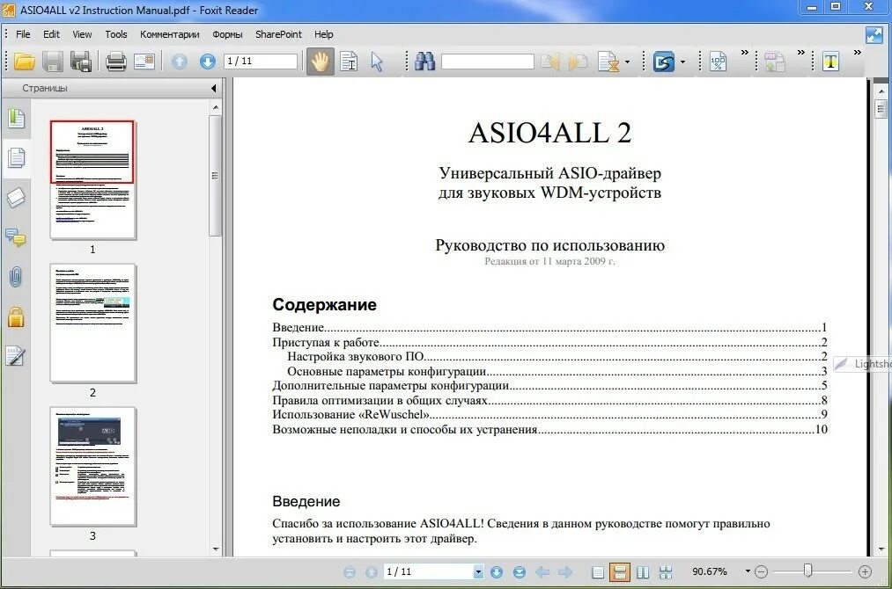The height and width of the screenshot is (589, 892).
Task: Click zoom out minus button
Action: click(761, 572)
